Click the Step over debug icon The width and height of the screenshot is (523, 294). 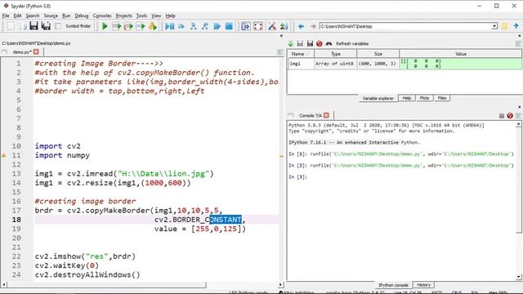(x=181, y=26)
